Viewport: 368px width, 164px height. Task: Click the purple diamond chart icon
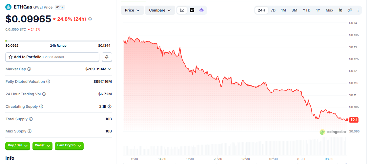[x=201, y=10]
